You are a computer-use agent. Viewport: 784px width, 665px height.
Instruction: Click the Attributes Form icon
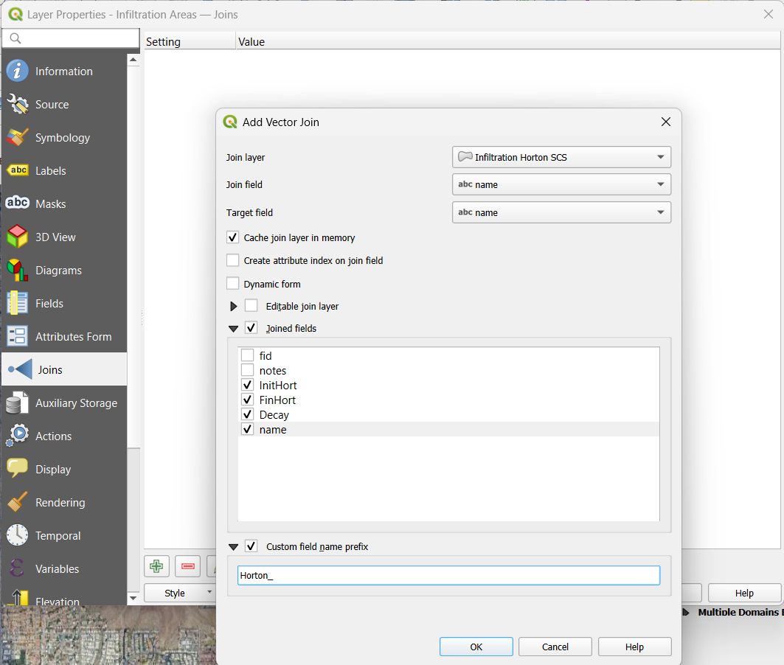coord(18,337)
